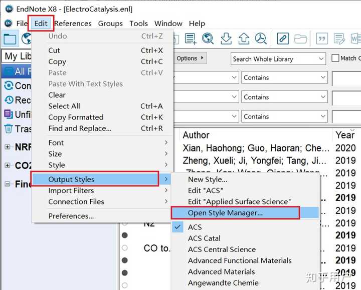Choose Select All in Edit menu
361x290 pixels.
point(102,106)
